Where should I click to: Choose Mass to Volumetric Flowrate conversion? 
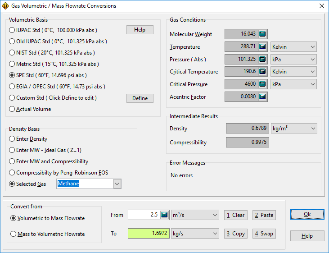[48, 234]
